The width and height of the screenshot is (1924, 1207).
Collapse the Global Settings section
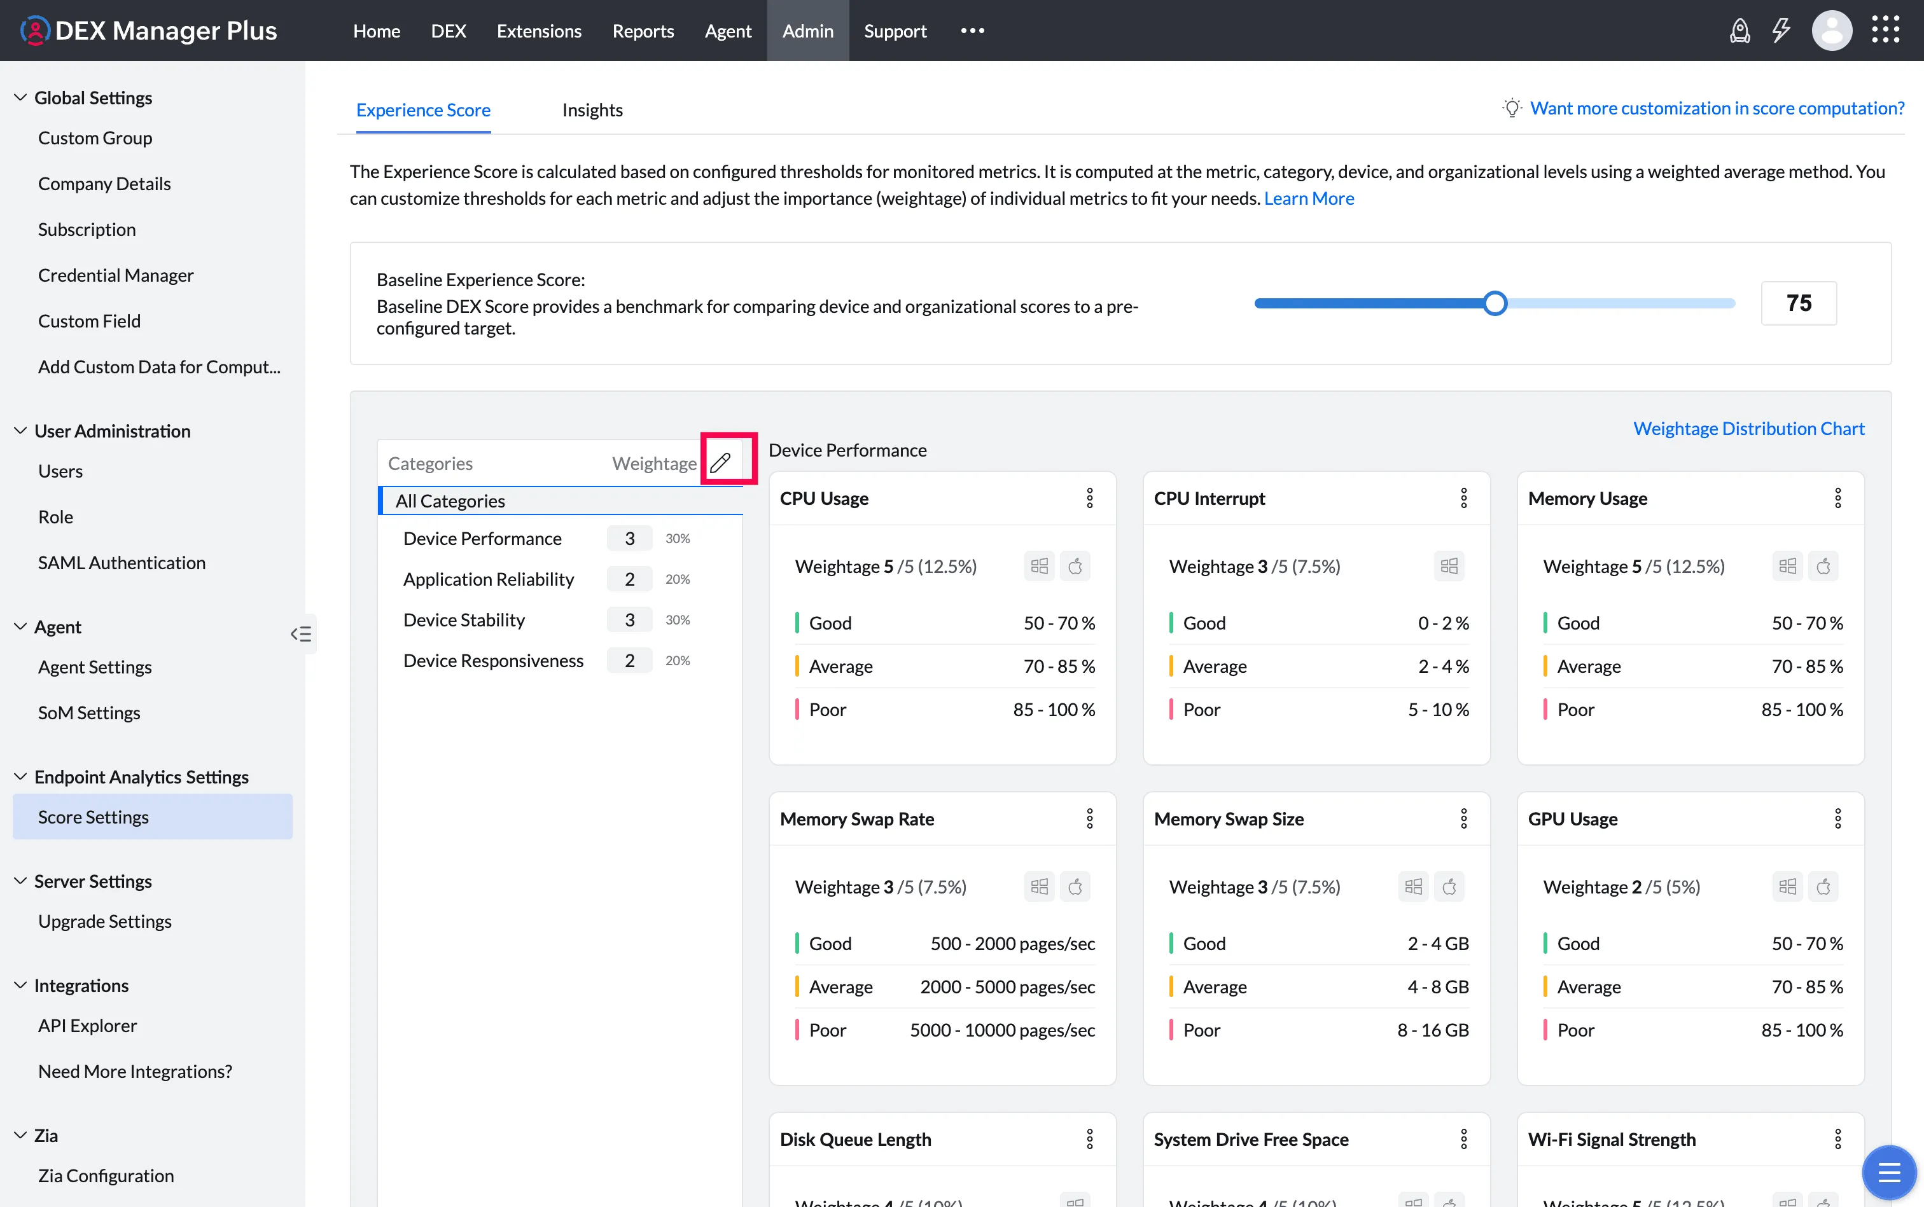coord(21,97)
